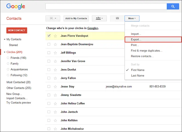Star the John Jantsch contact

click(x=55, y=112)
